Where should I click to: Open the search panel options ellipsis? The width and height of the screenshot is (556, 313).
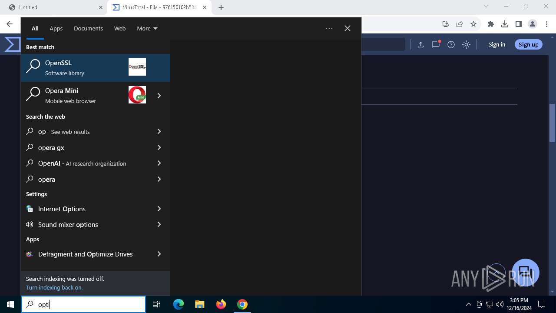point(329,28)
